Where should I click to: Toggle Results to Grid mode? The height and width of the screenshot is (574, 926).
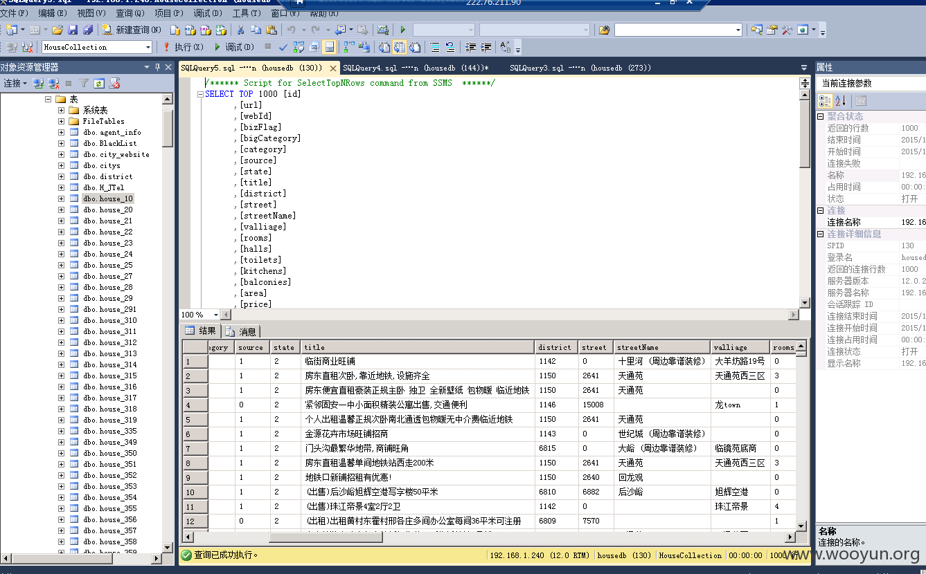pyautogui.click(x=399, y=47)
